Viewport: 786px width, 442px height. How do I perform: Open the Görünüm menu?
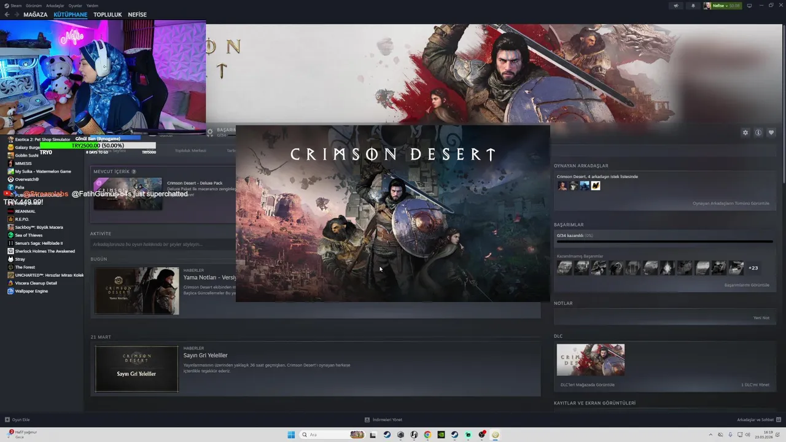coord(34,6)
